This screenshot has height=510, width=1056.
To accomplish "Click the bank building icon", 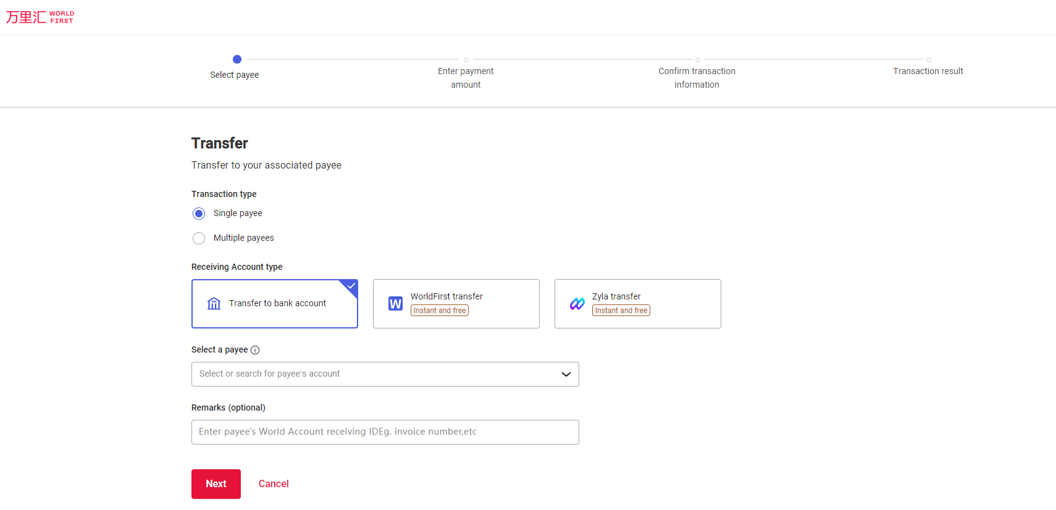I will 214,303.
